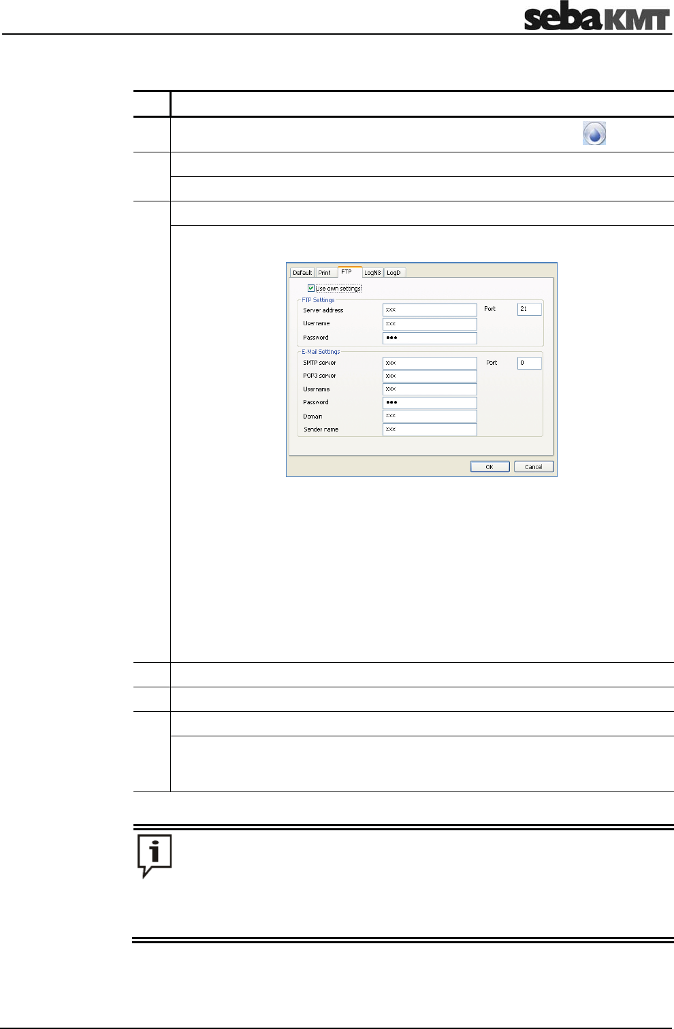
Task: Click the E-Mail Settings Password field
Action: 430,403
